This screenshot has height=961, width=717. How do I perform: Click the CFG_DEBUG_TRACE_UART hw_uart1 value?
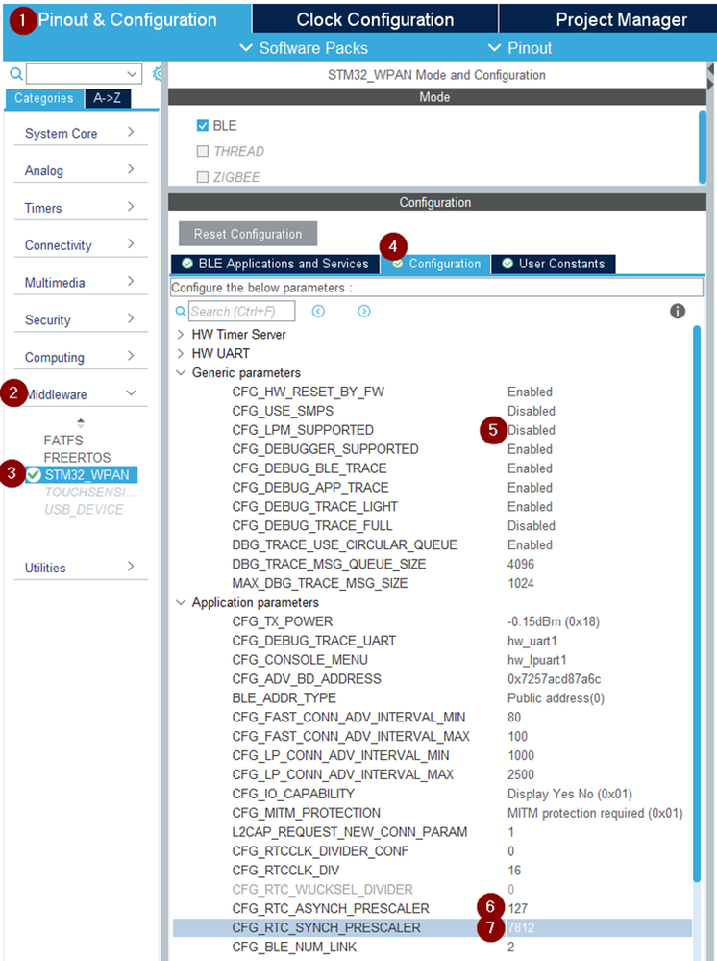pos(532,641)
